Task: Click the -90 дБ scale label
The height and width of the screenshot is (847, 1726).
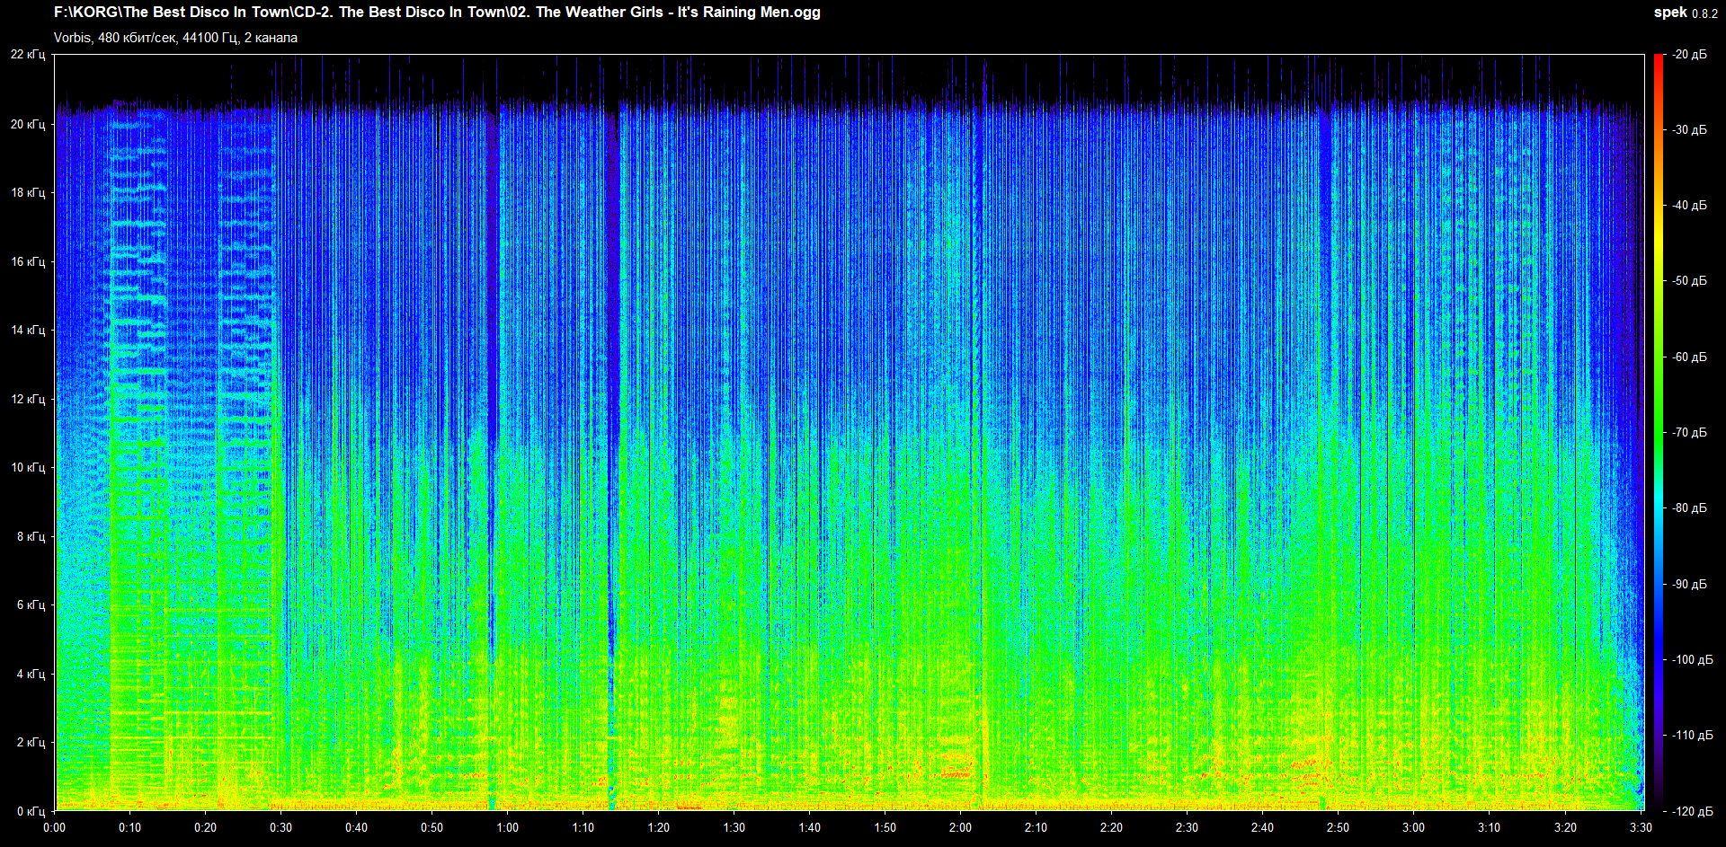Action: tap(1689, 585)
